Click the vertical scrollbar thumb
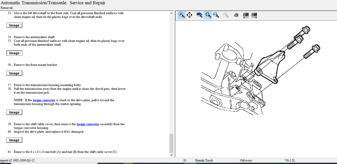The image size is (337, 164). [171, 143]
